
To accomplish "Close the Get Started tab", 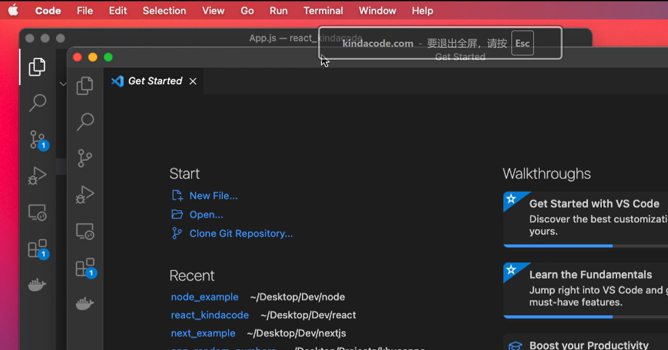I will pos(193,81).
